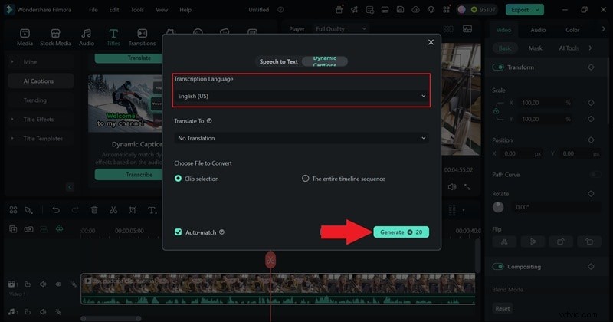Click the Auto-match help icon
Viewport: 613px width, 322px height.
[221, 232]
